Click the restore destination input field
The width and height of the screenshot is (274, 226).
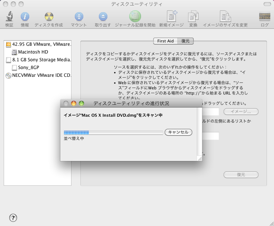coord(211,136)
